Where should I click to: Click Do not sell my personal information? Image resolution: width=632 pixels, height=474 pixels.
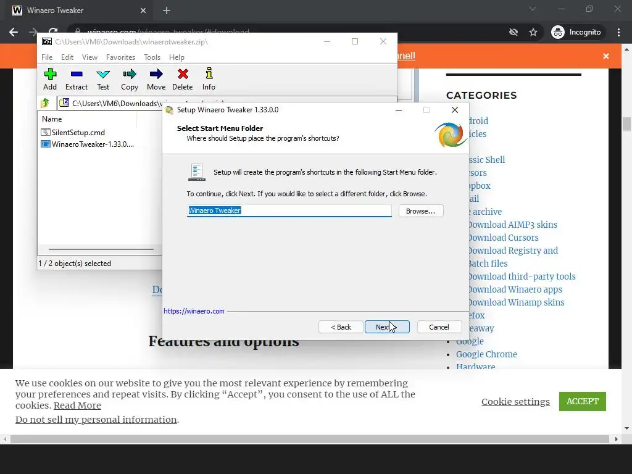point(96,419)
